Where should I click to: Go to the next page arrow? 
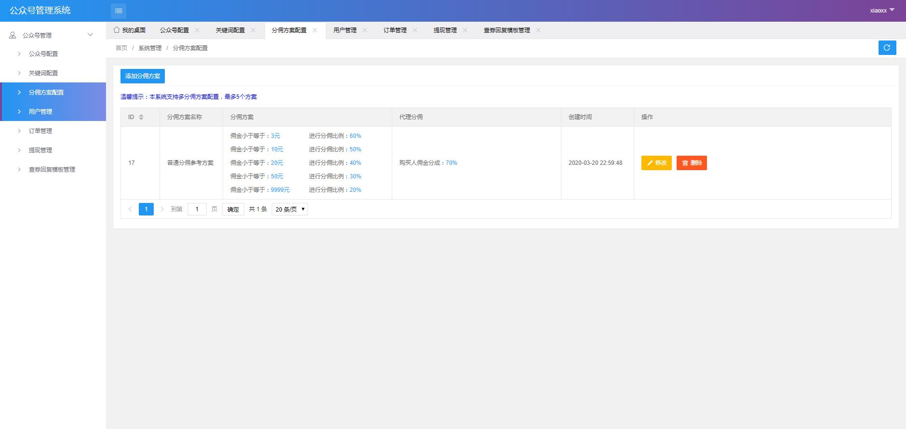click(x=162, y=209)
